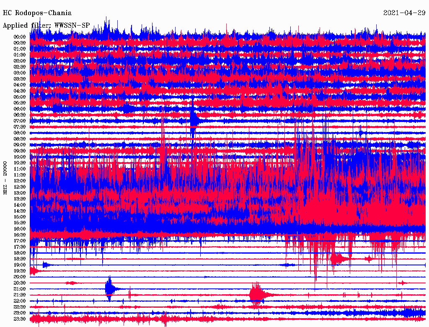Screen dimensions: 429x327
Task: Select the 12:00 time label
Action: click(20, 181)
